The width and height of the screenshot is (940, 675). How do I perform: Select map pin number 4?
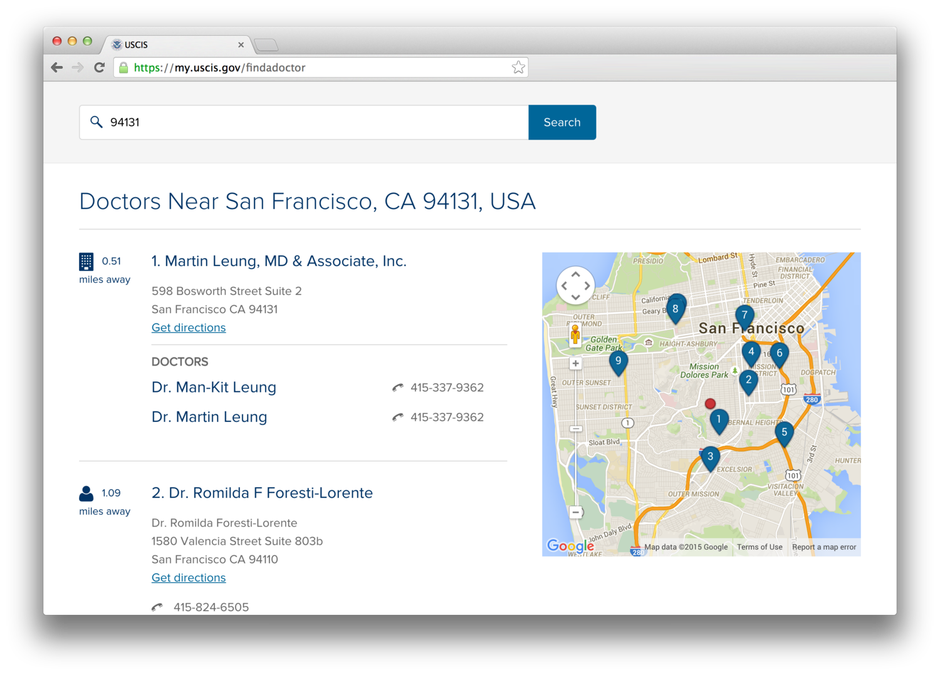pyautogui.click(x=751, y=353)
